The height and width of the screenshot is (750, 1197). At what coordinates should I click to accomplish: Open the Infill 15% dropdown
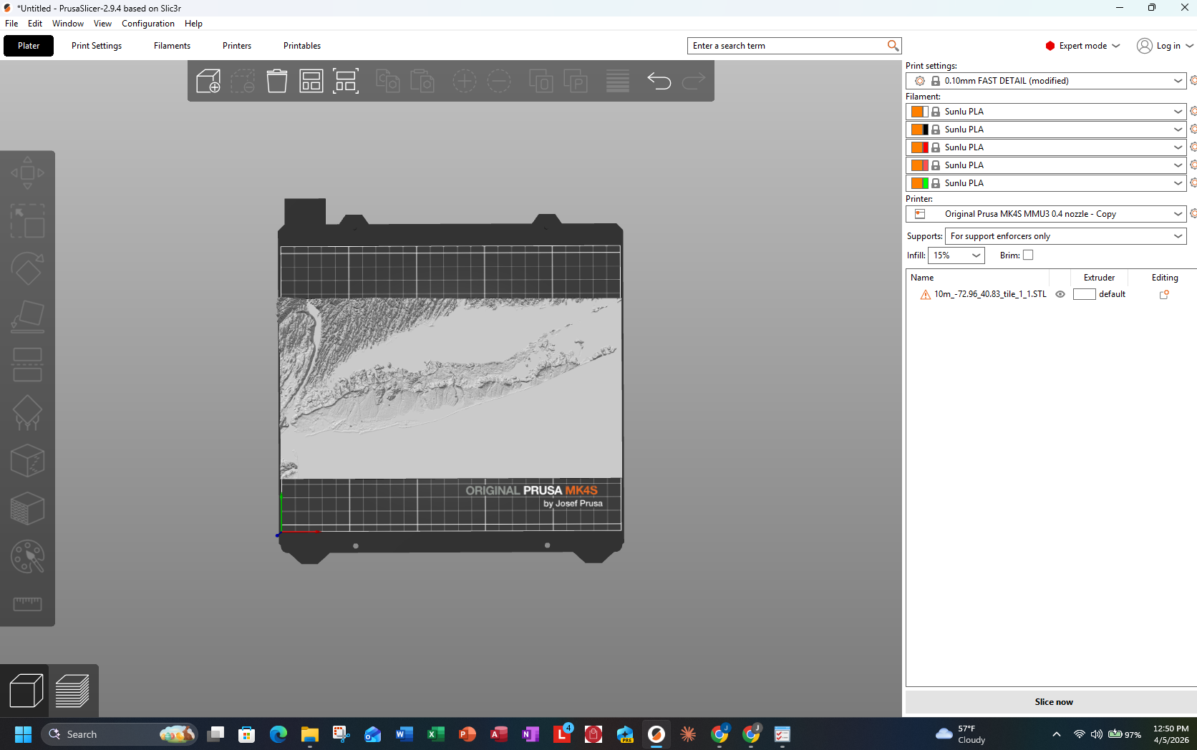pyautogui.click(x=956, y=255)
